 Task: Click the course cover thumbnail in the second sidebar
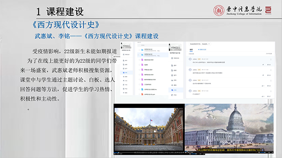click(x=175, y=48)
